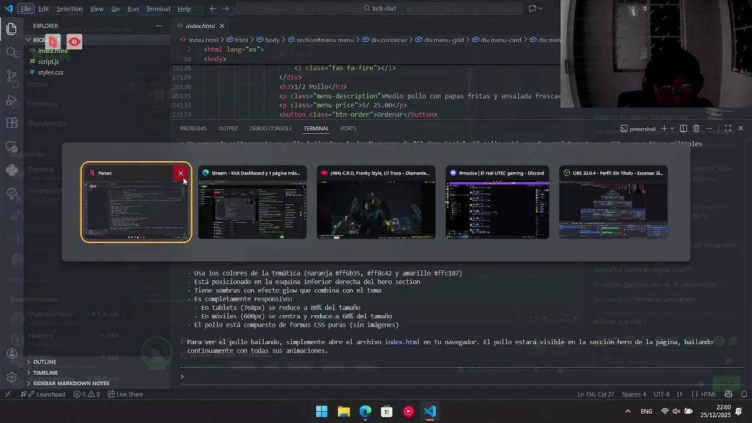Screen dimensions: 752x423
Task: Switch to the PROBLEMS panel tab
Action: pyautogui.click(x=193, y=128)
